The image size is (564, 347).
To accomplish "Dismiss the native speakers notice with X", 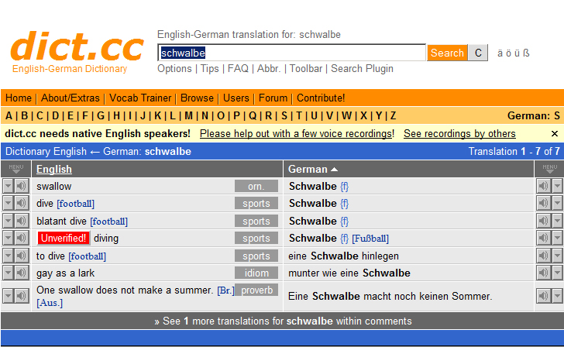I will coord(554,134).
